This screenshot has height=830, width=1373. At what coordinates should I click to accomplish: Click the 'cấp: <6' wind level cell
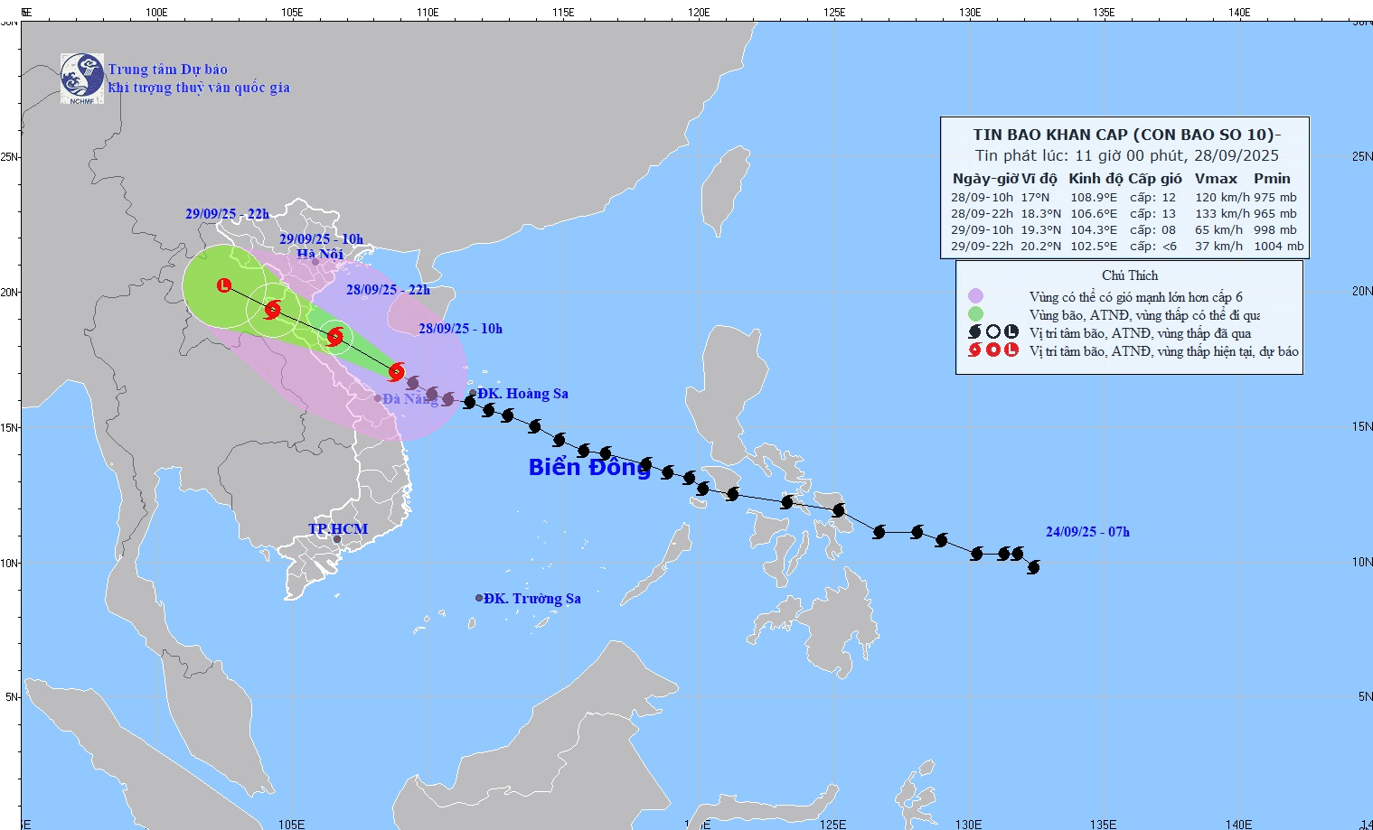[1153, 246]
